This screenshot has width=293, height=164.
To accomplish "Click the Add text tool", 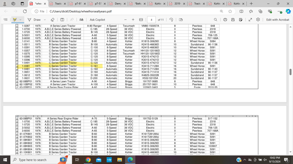I will coord(62,20).
